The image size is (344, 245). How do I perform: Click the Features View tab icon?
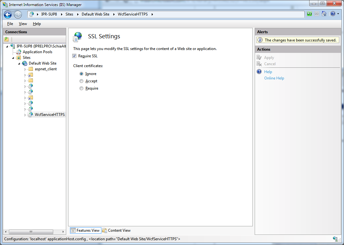pos(73,230)
